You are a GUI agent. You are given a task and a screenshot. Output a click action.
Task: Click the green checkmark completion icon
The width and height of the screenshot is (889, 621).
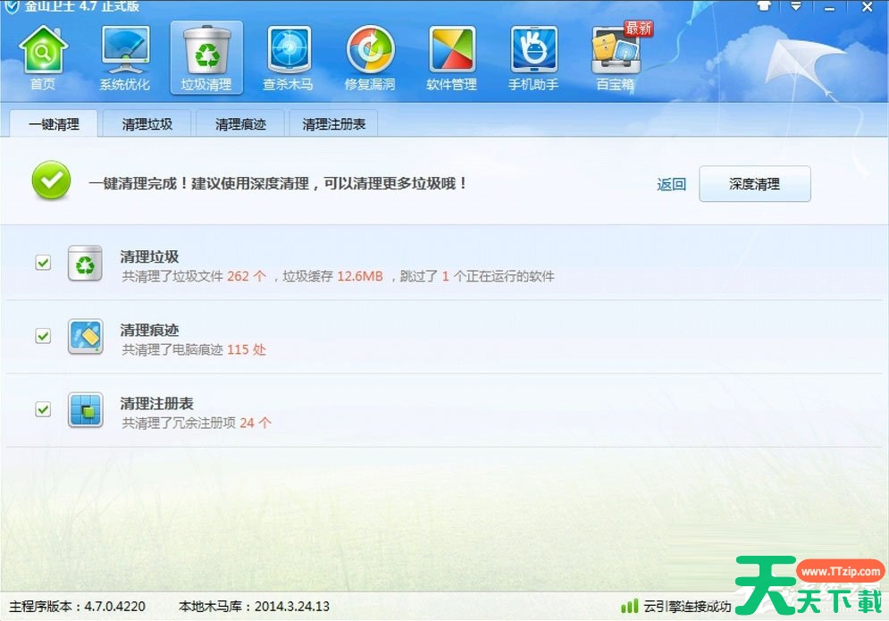51,180
